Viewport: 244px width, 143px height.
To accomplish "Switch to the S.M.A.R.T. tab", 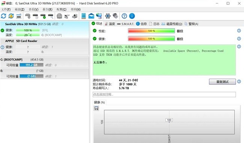I will [125, 24].
